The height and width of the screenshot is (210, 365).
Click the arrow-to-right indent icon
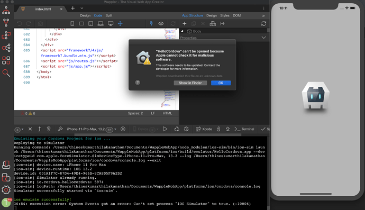tap(222, 23)
